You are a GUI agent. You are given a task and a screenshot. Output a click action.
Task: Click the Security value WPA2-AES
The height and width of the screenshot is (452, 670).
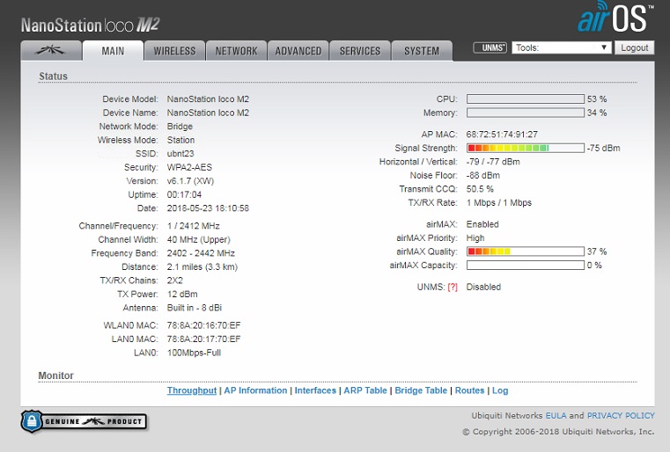[189, 167]
